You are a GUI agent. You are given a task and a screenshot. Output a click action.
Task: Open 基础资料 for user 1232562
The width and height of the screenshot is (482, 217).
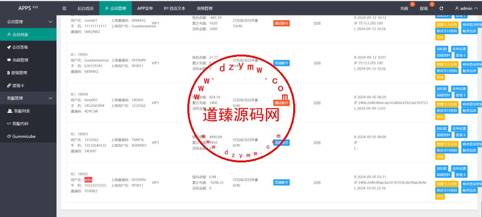[444, 135]
